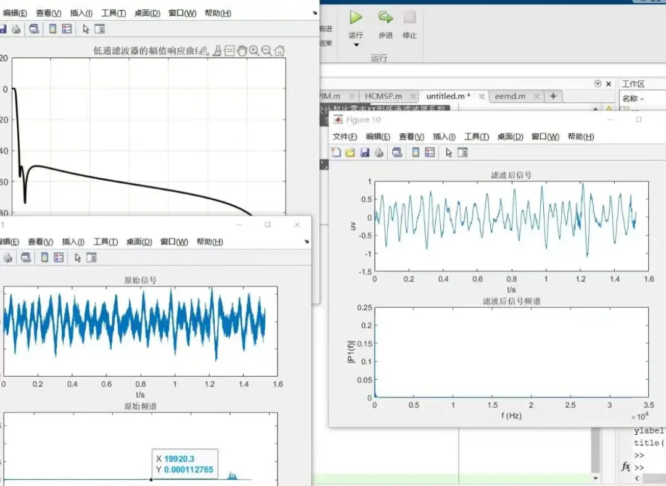Click Print Preview icon in original signal figure
This screenshot has height=486, width=666.
(x=26, y=257)
